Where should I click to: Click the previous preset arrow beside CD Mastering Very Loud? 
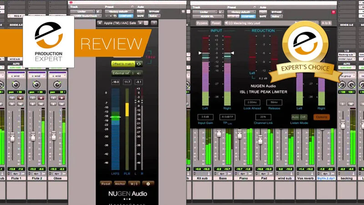coord(226,23)
